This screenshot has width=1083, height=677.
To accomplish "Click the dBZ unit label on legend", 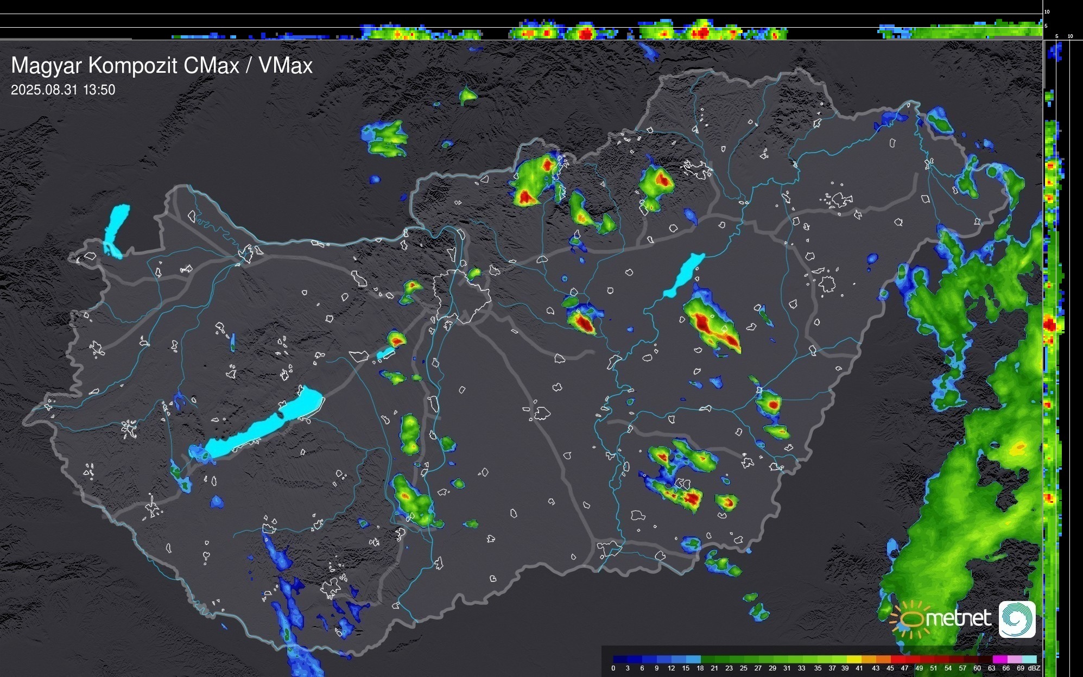I will pyautogui.click(x=1034, y=668).
